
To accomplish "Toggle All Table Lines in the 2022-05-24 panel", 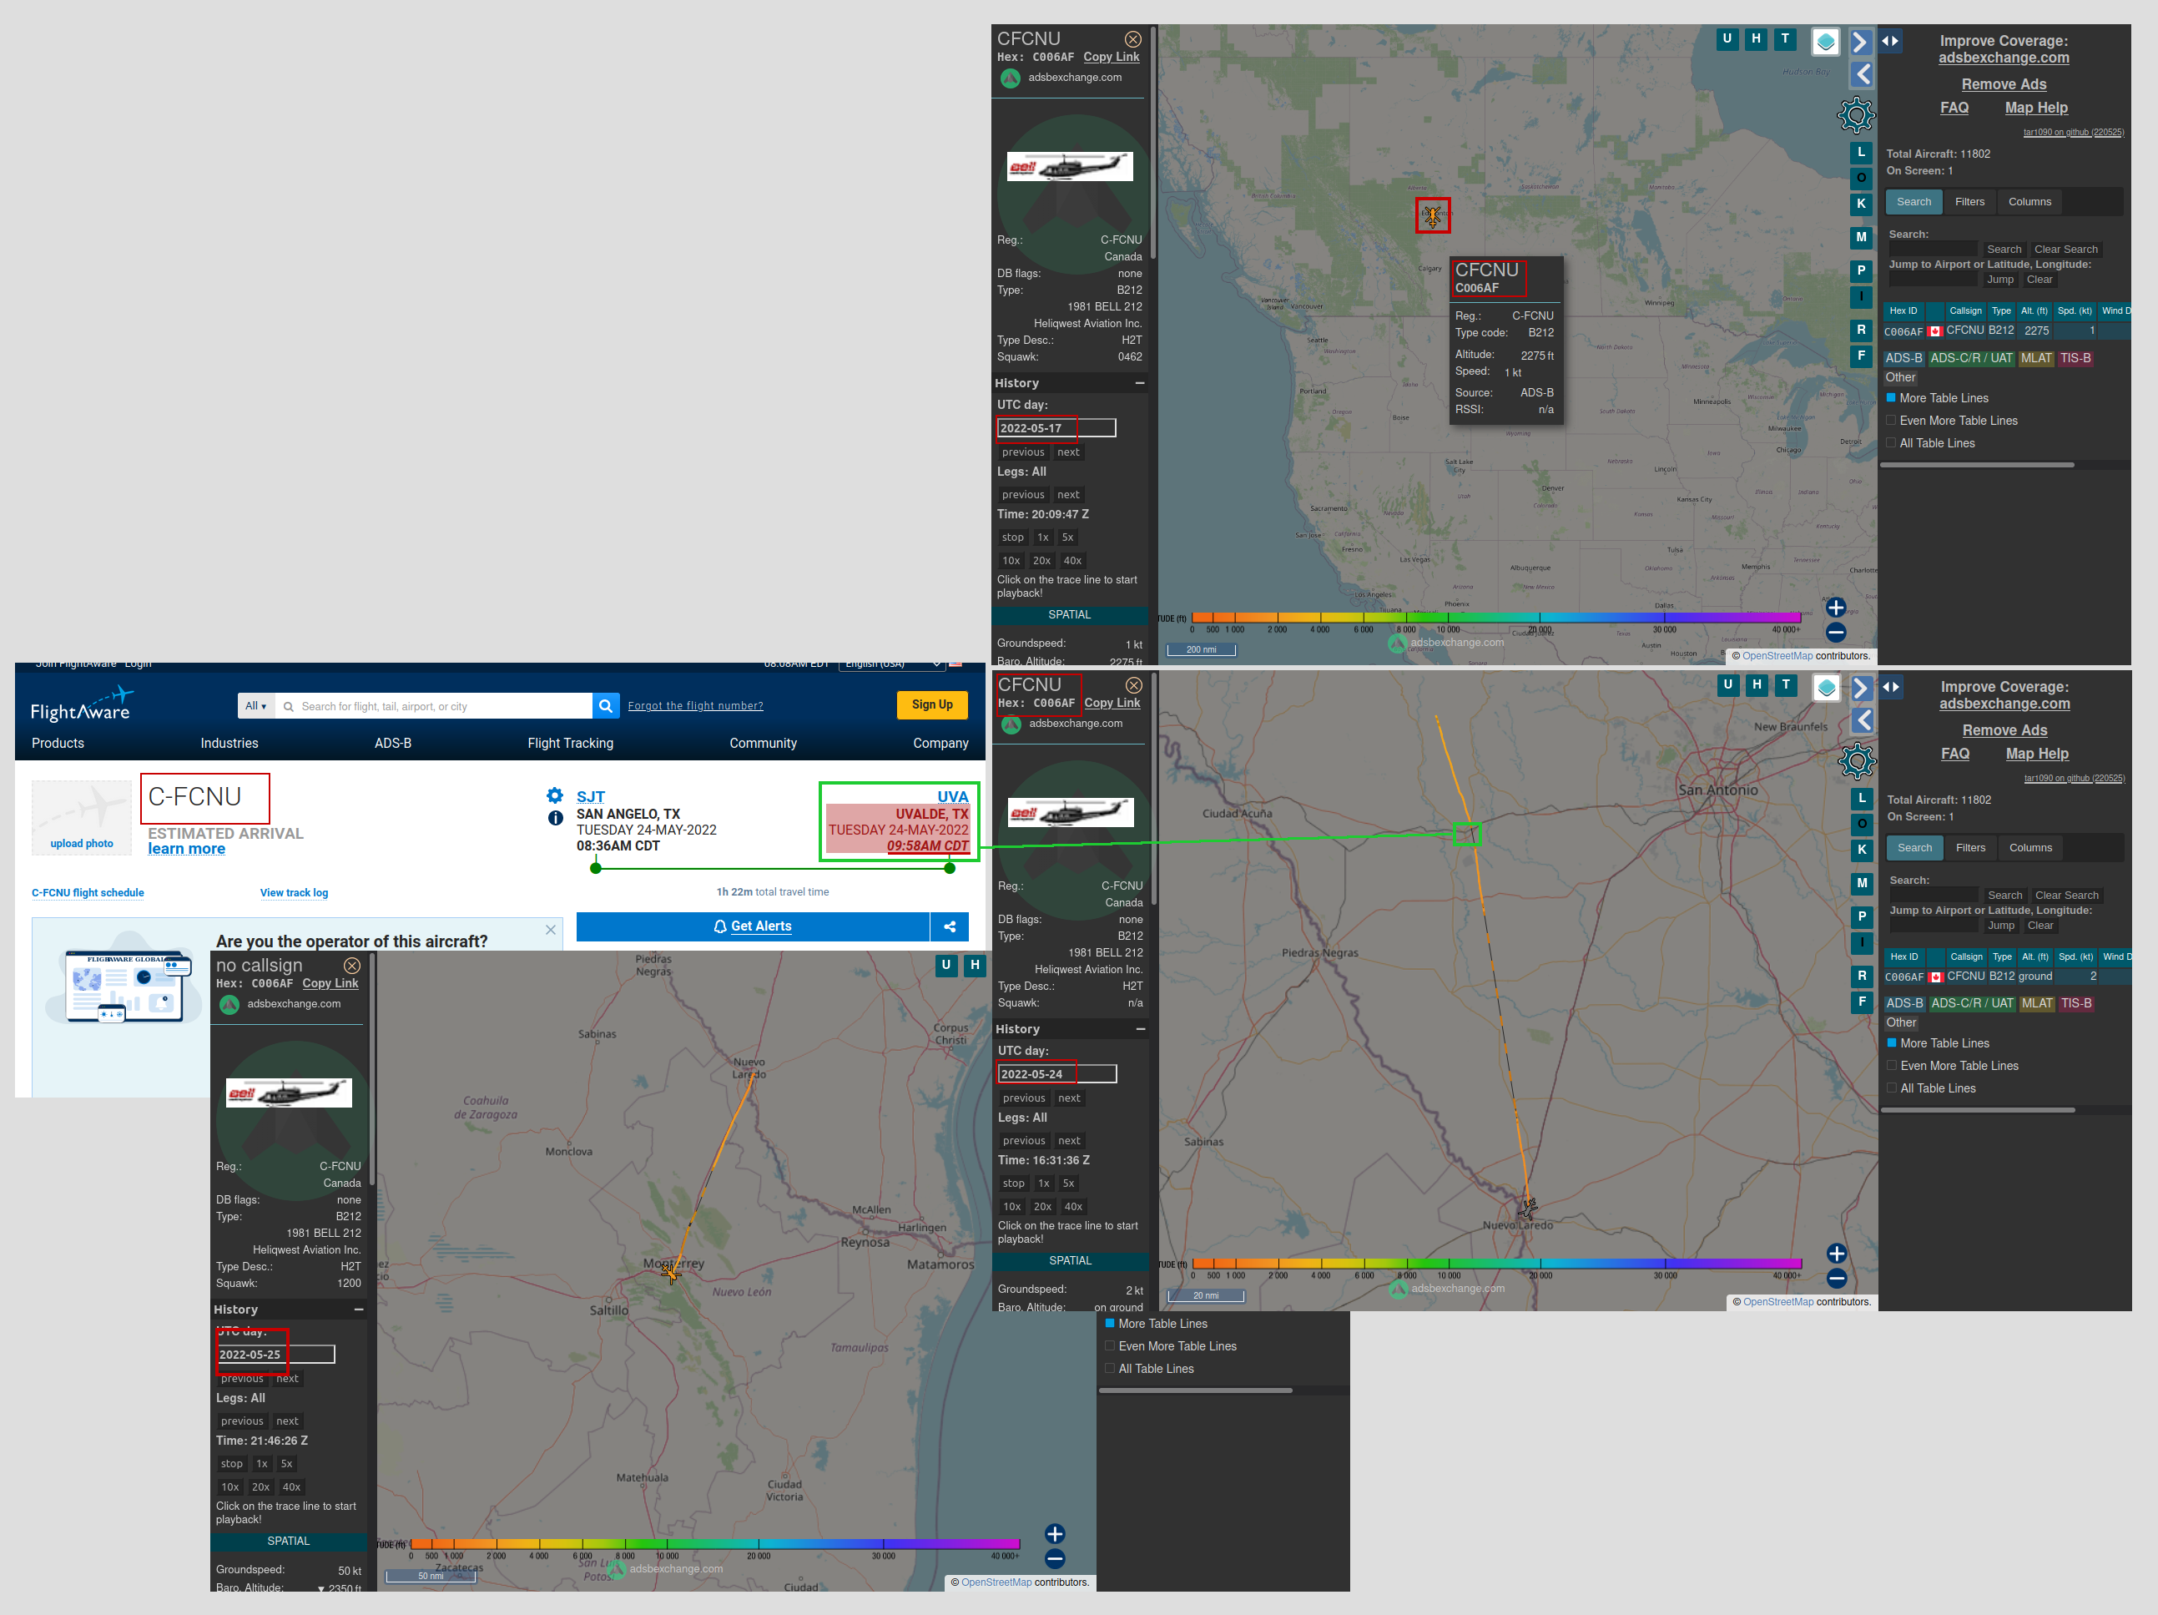I will (x=1892, y=1087).
